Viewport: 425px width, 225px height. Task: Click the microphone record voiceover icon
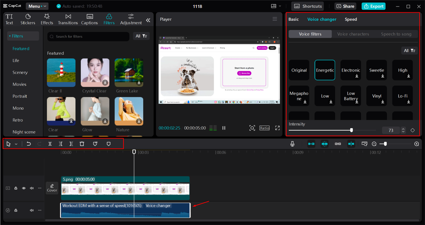click(x=292, y=144)
